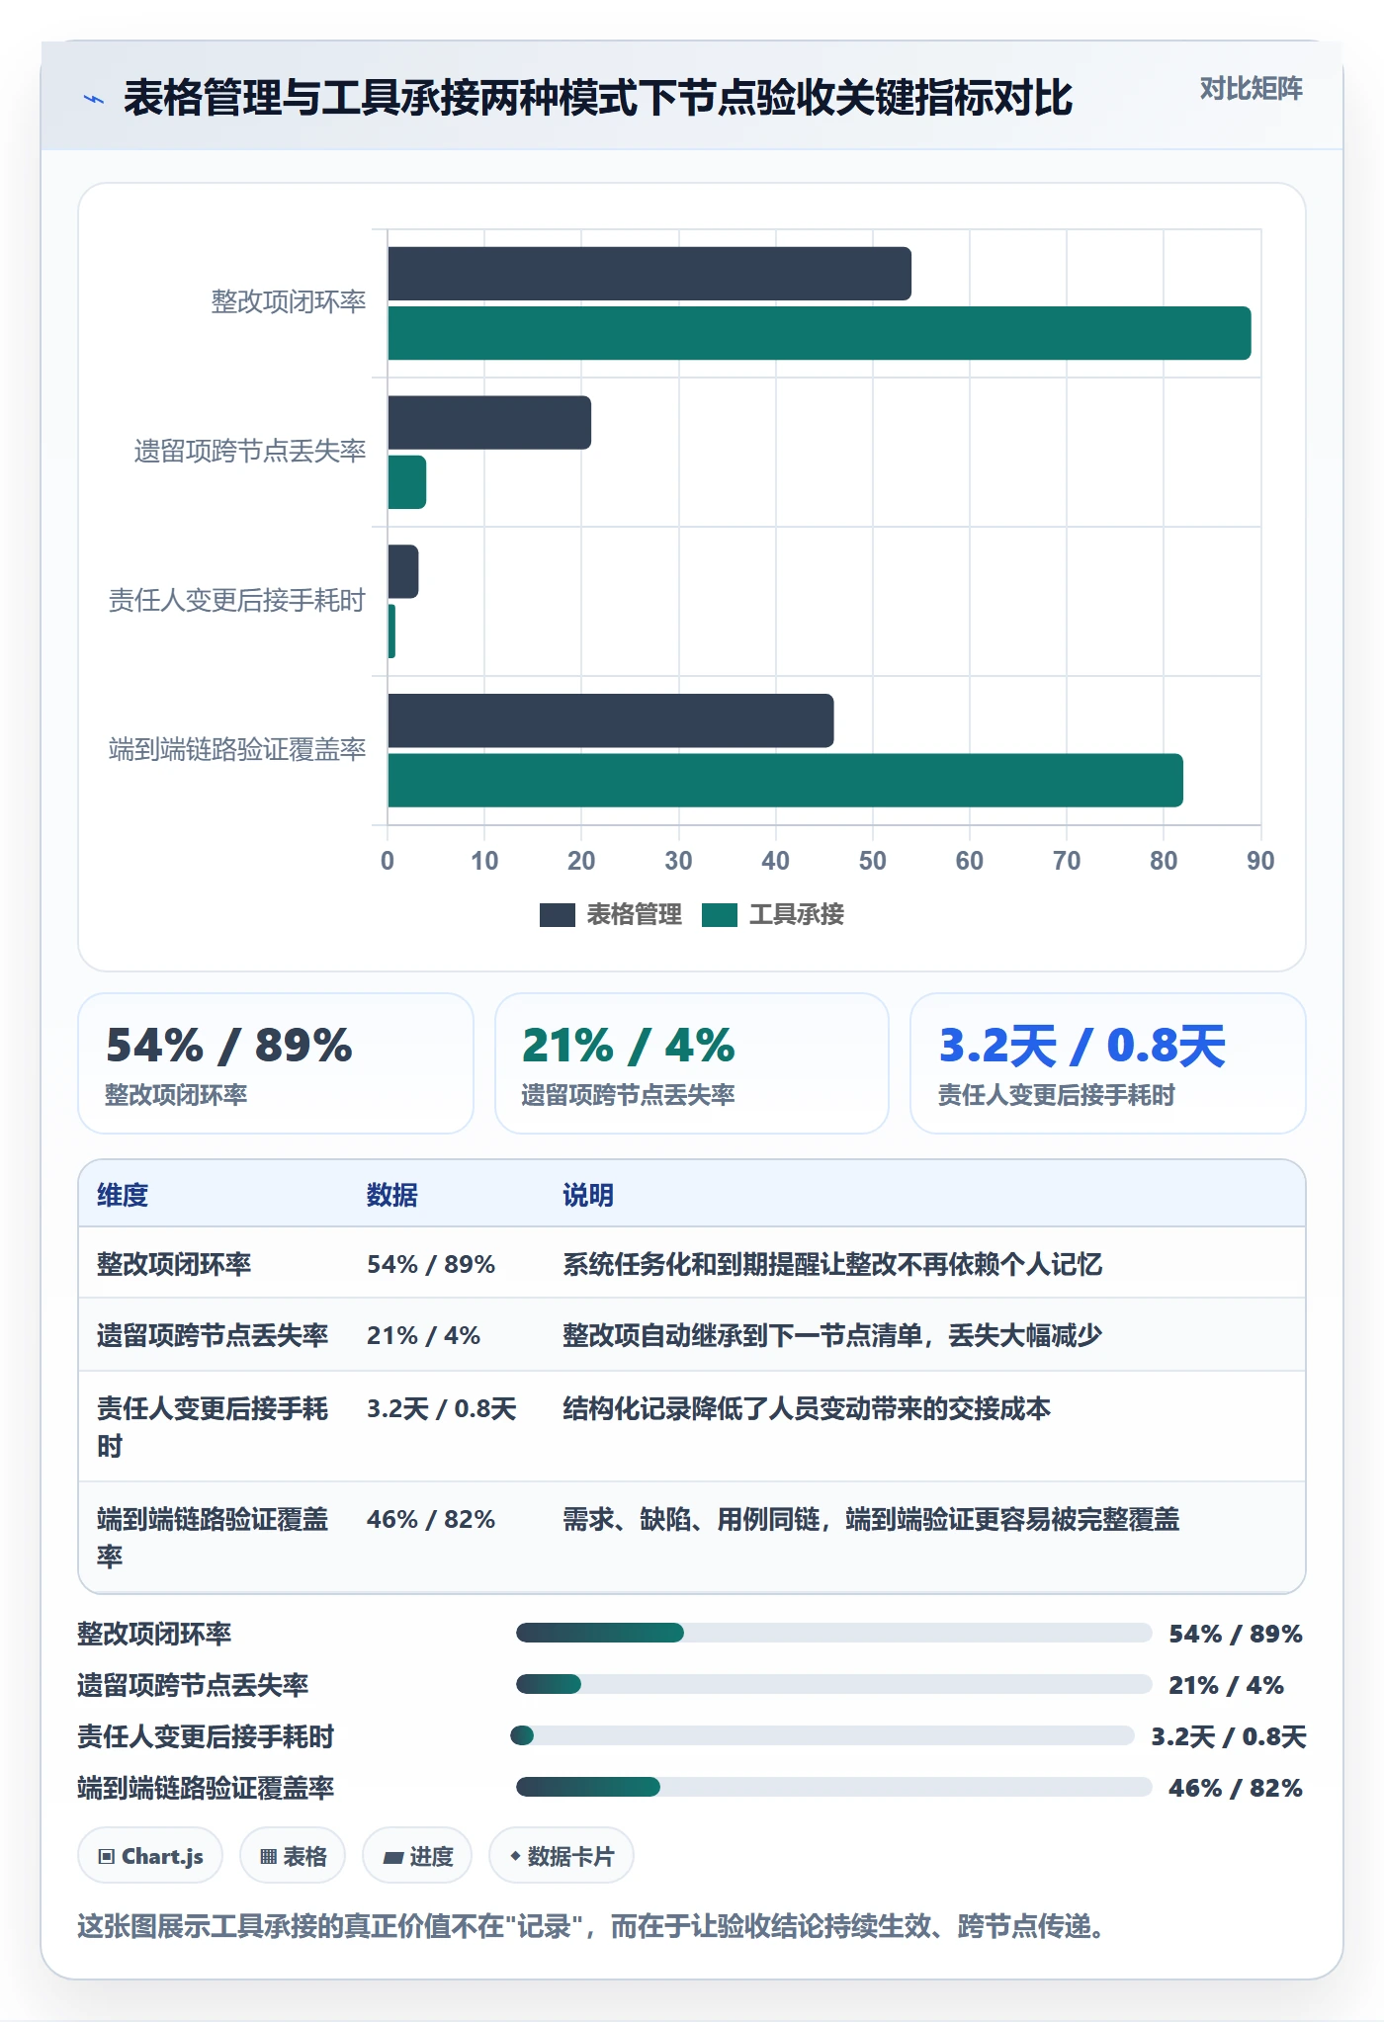Screen dimensions: 1384x2022
Task: Click the 数据 column header
Action: (x=392, y=1195)
